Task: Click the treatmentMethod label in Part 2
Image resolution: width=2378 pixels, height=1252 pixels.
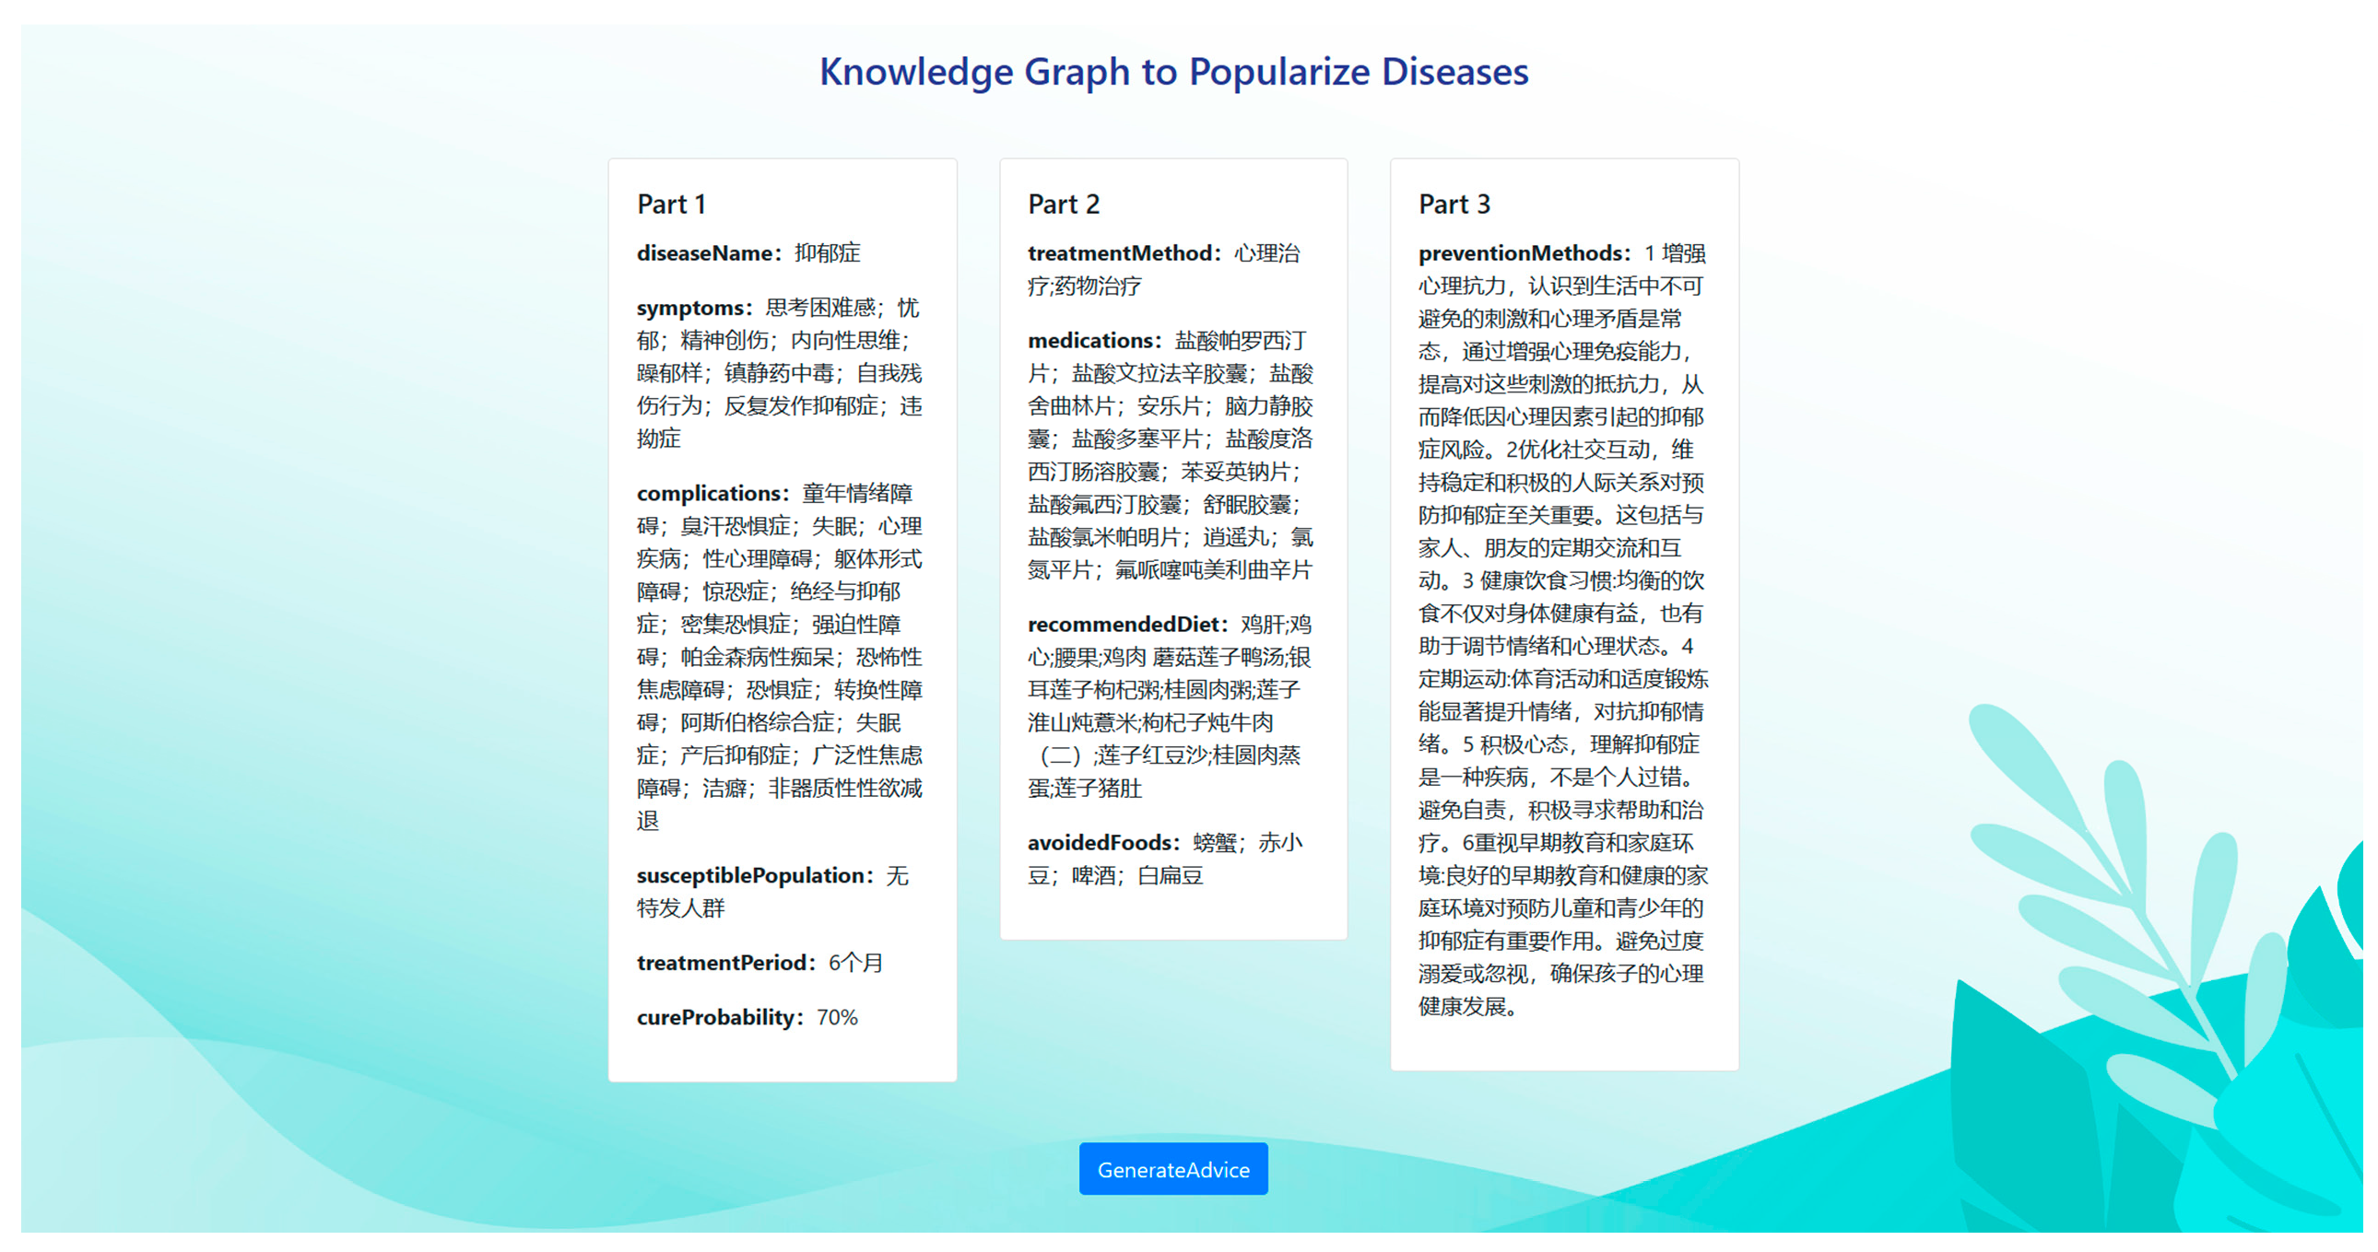Action: tap(1124, 252)
